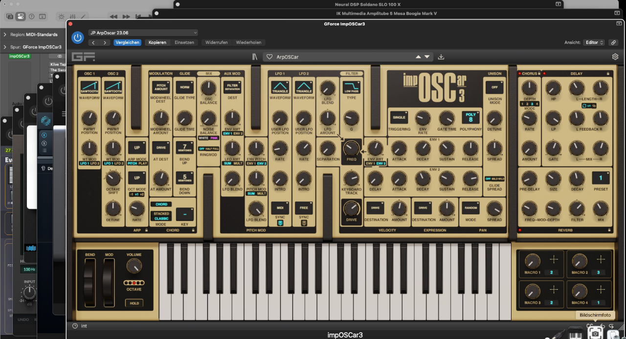
Task: Toggle the DELAY section lock icon
Action: coord(608,74)
